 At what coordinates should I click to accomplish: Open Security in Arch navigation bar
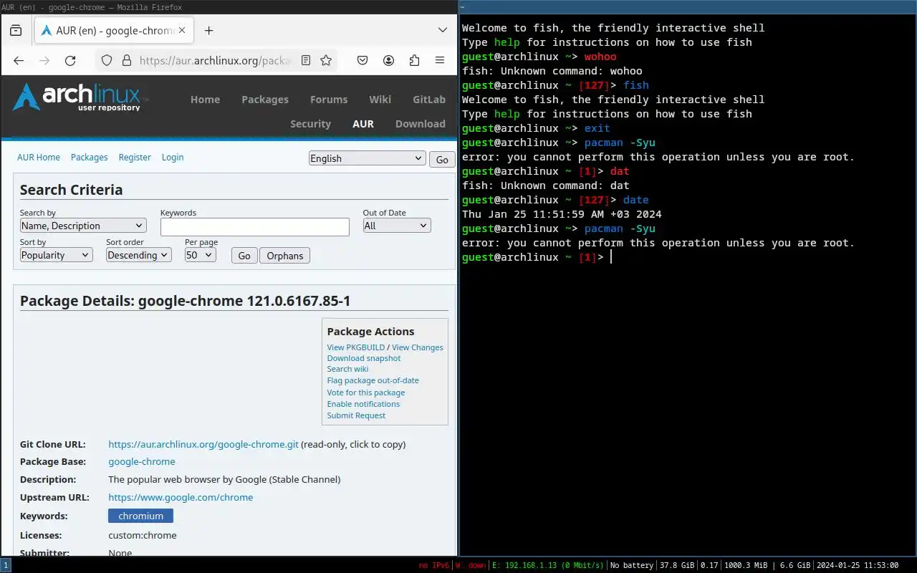310,124
